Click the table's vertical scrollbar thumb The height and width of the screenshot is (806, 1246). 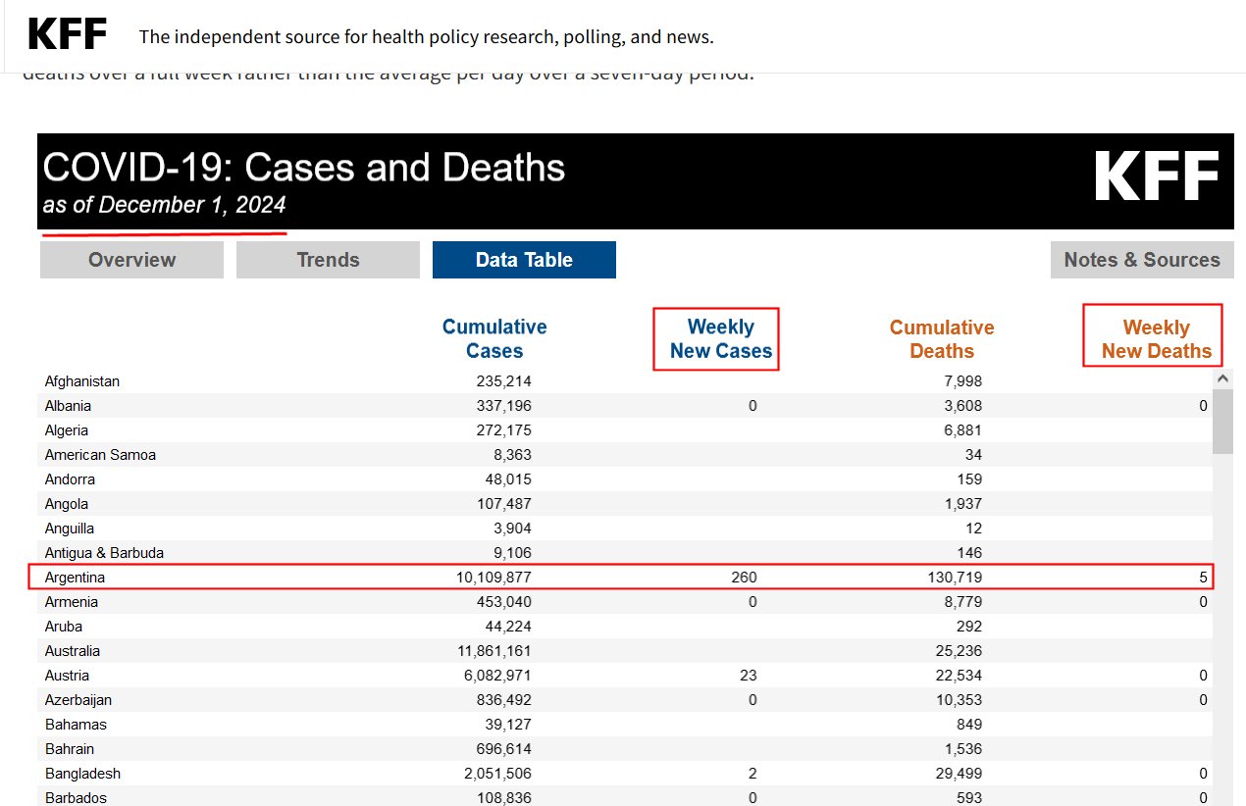1222,421
